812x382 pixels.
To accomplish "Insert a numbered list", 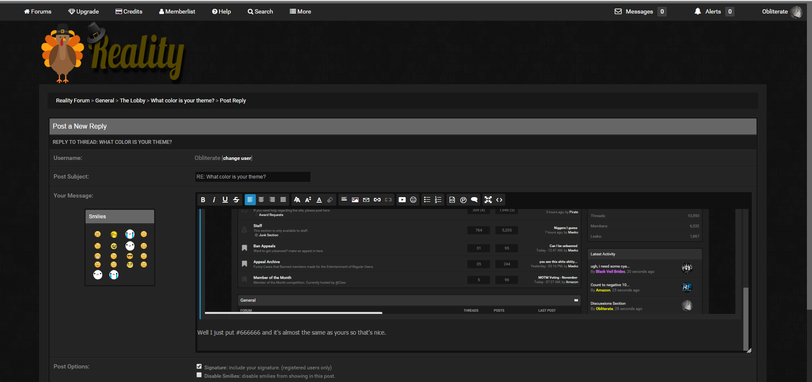I will pyautogui.click(x=438, y=200).
